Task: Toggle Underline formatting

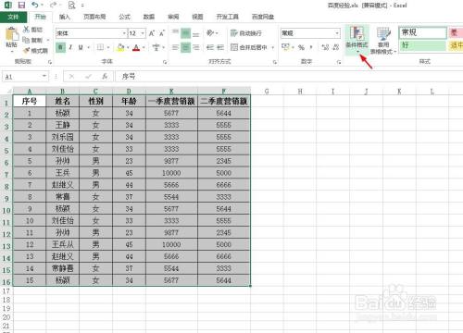Action: [81, 47]
